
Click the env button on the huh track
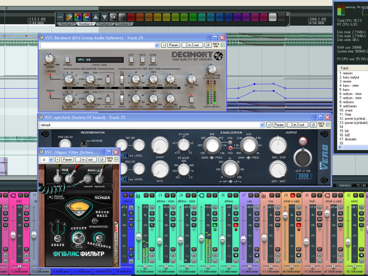[x=319, y=219]
